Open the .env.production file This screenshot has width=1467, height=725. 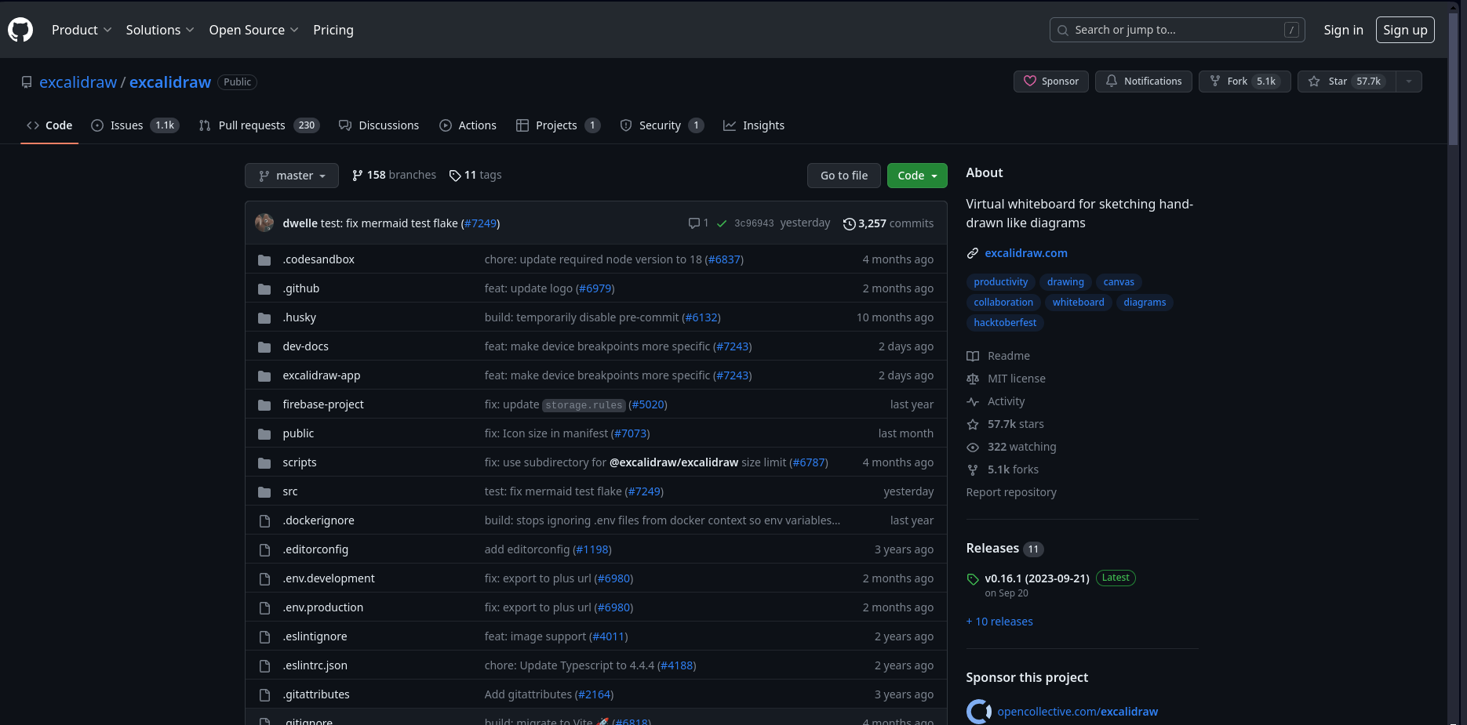(323, 607)
